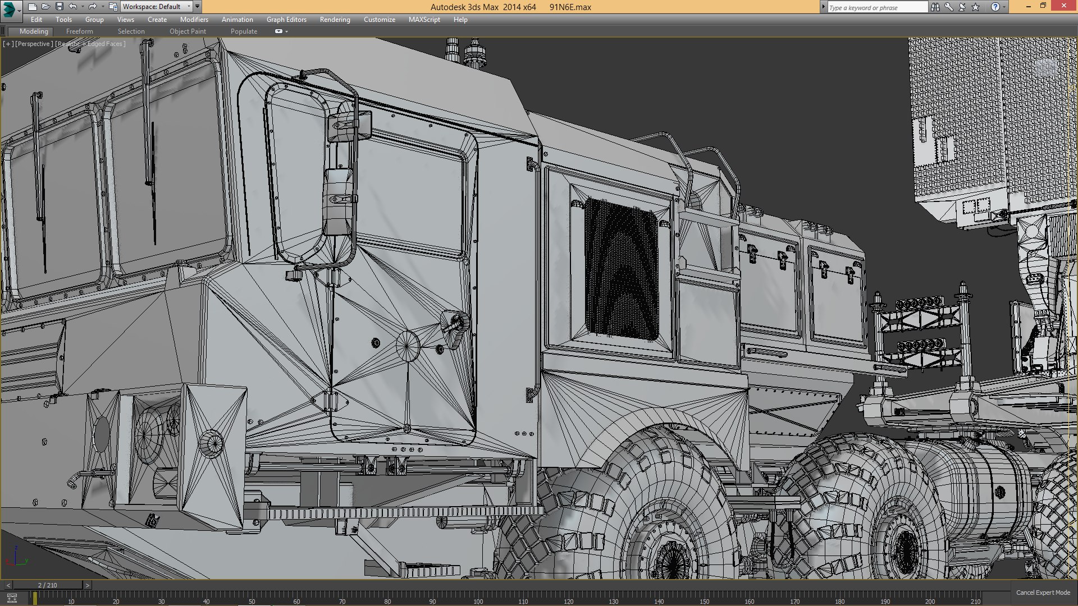The height and width of the screenshot is (606, 1078).
Task: Open Mini Curve Editor icon
Action: (12, 598)
